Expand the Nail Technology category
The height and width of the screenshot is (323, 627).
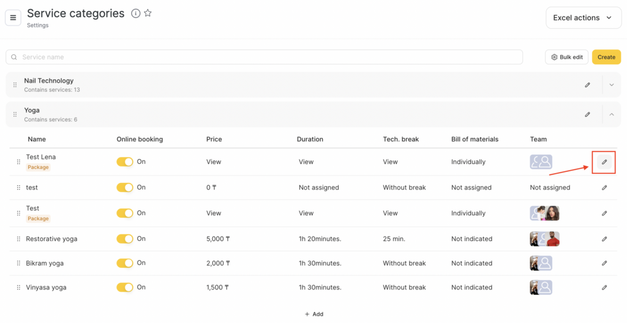pyautogui.click(x=611, y=85)
